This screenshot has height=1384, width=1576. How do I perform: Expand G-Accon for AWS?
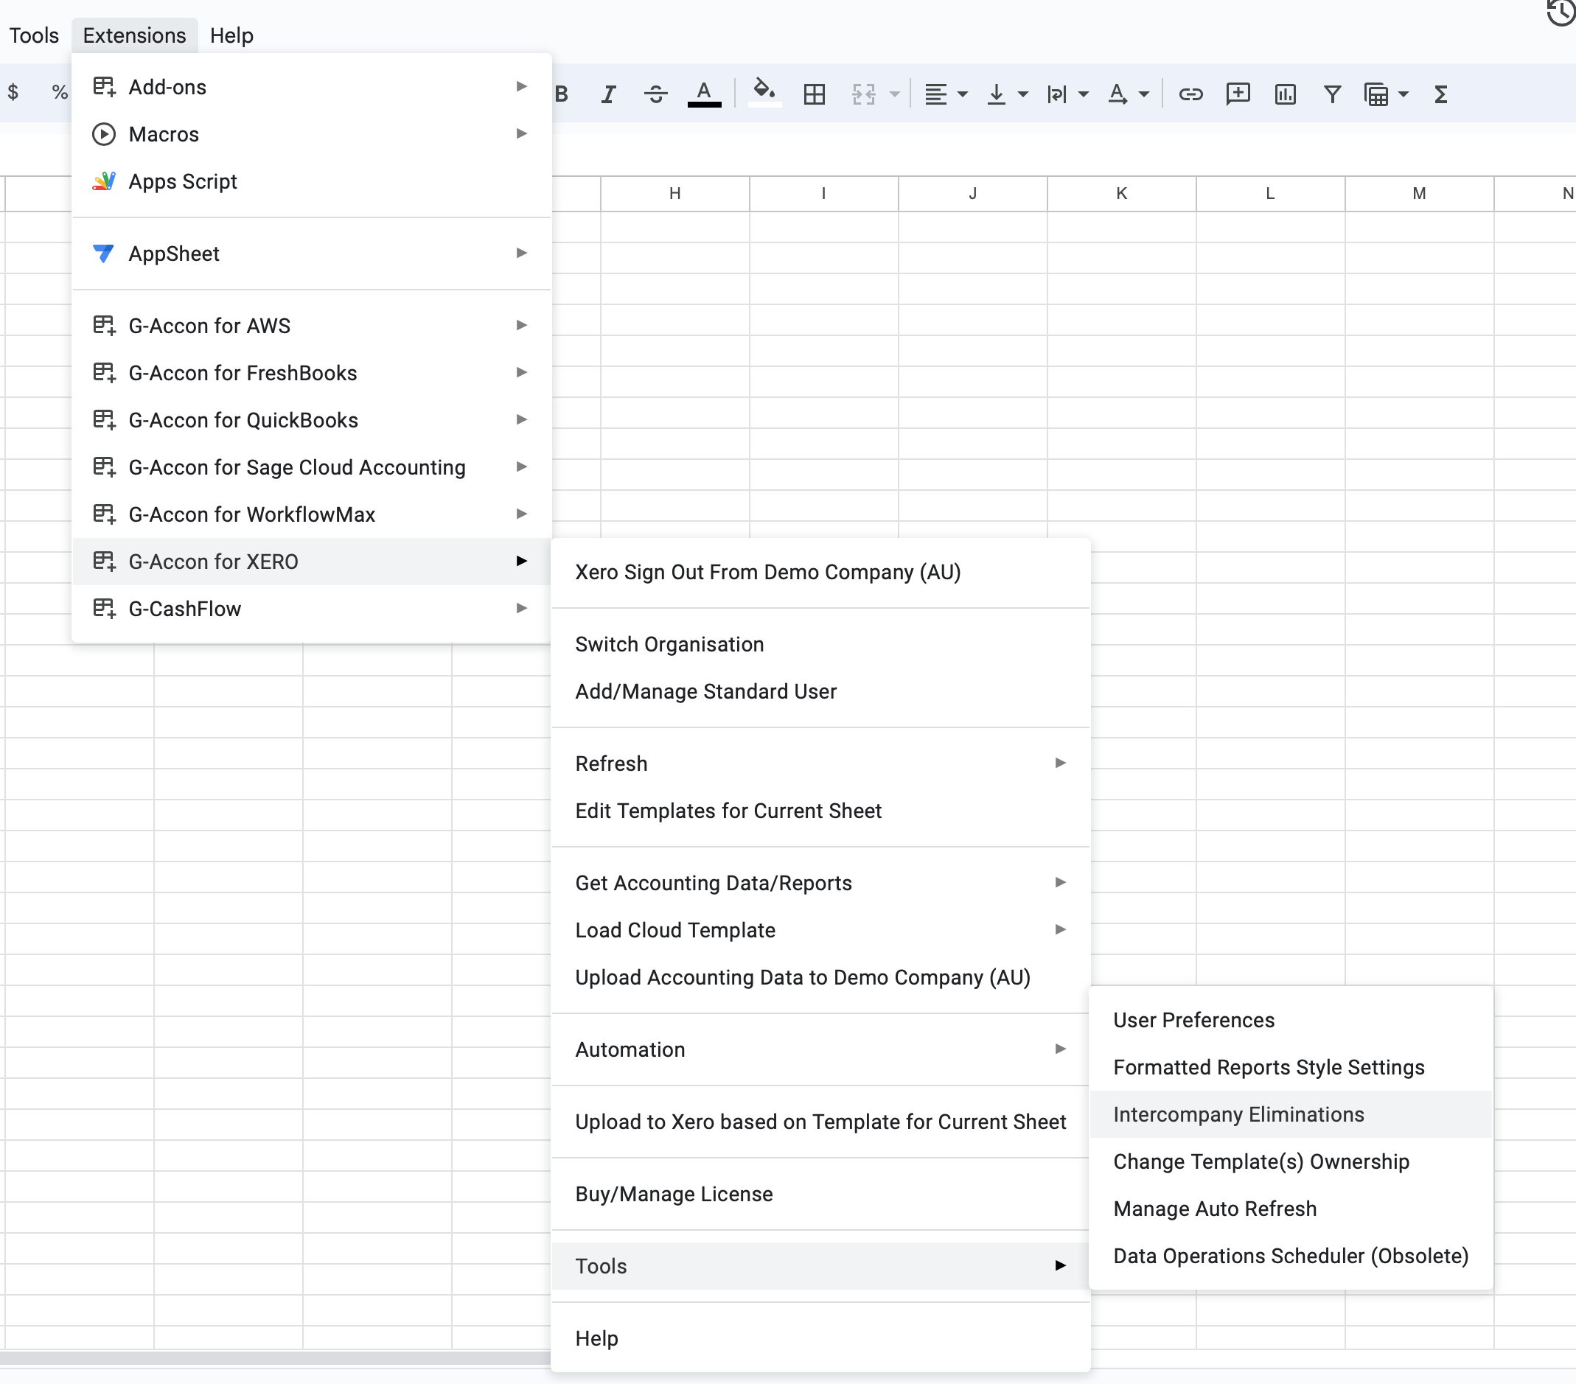(312, 326)
